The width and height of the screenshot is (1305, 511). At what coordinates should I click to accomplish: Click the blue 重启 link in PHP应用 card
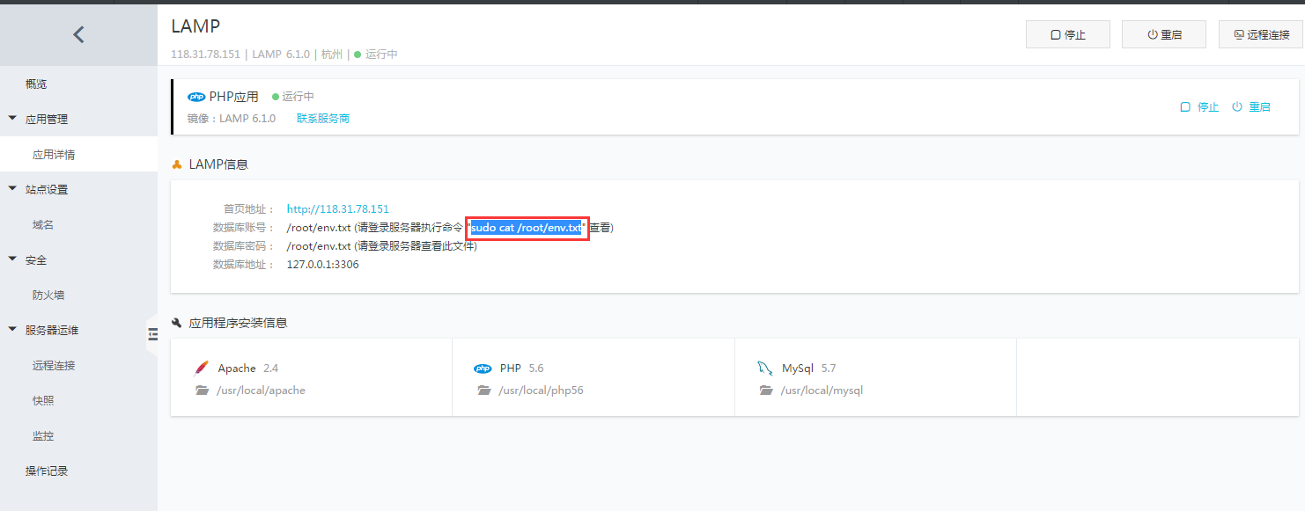coord(1251,107)
